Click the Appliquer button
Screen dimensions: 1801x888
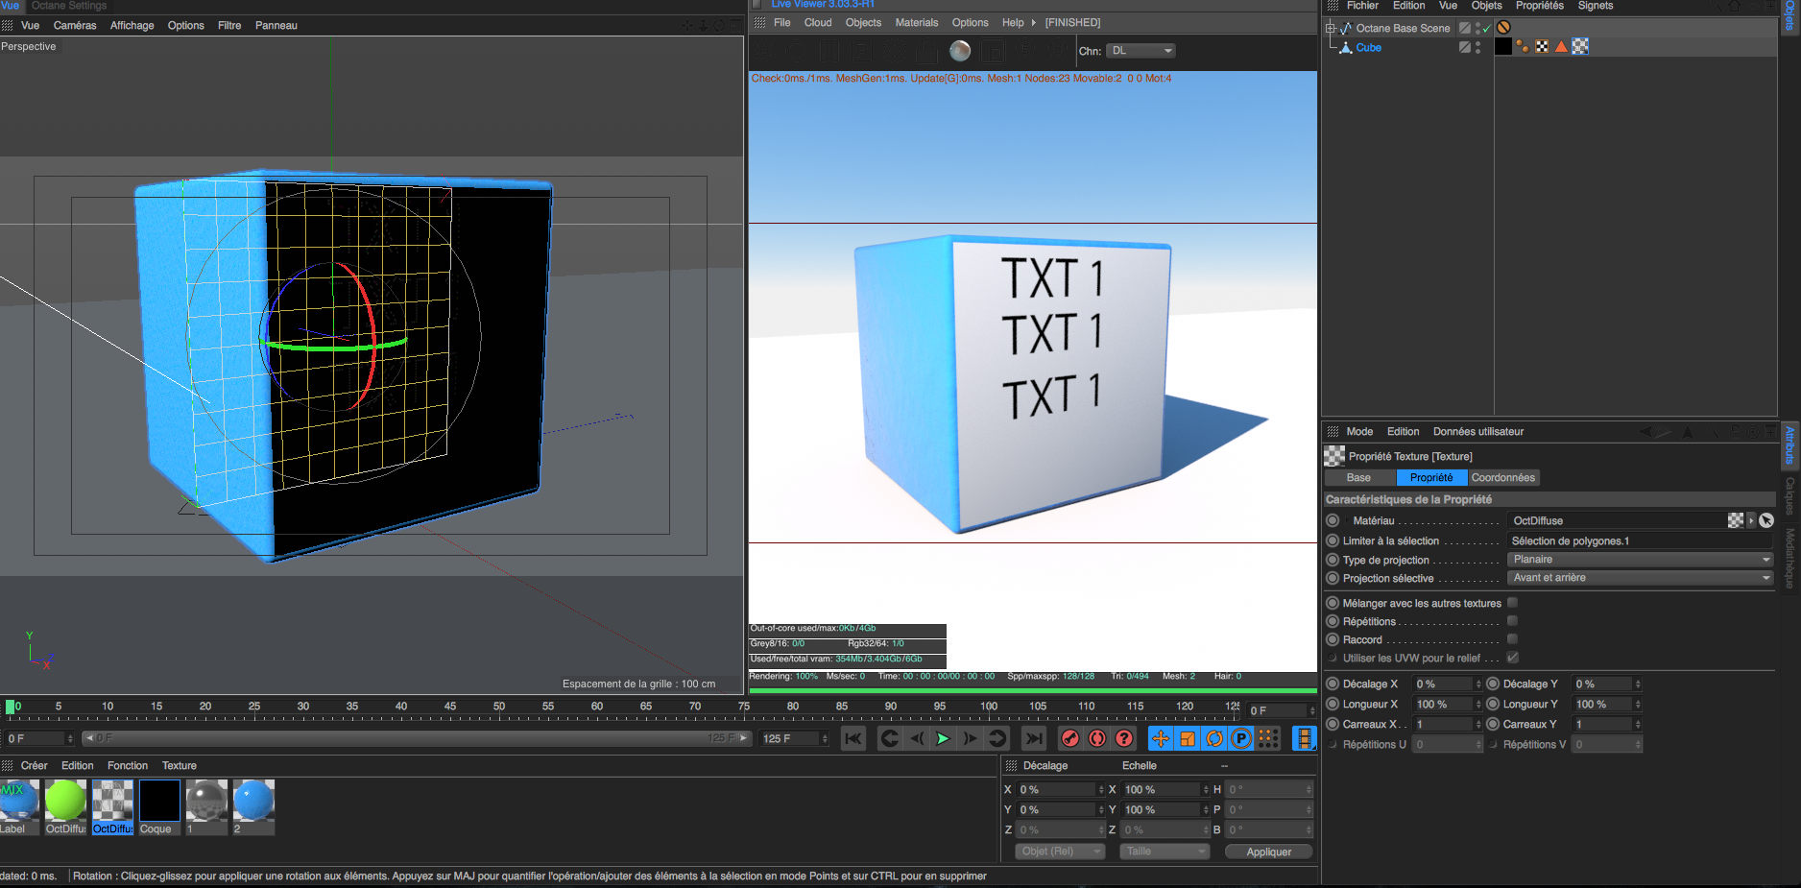tap(1268, 852)
